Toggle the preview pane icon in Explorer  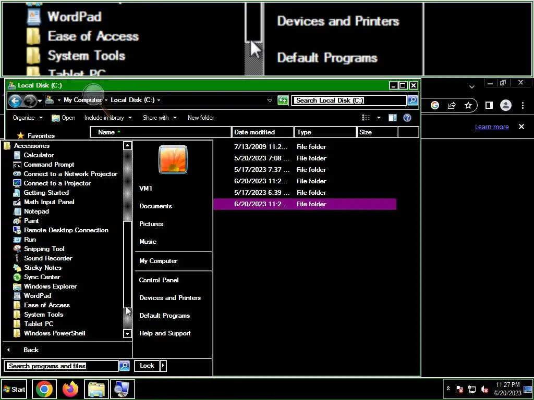click(x=392, y=118)
